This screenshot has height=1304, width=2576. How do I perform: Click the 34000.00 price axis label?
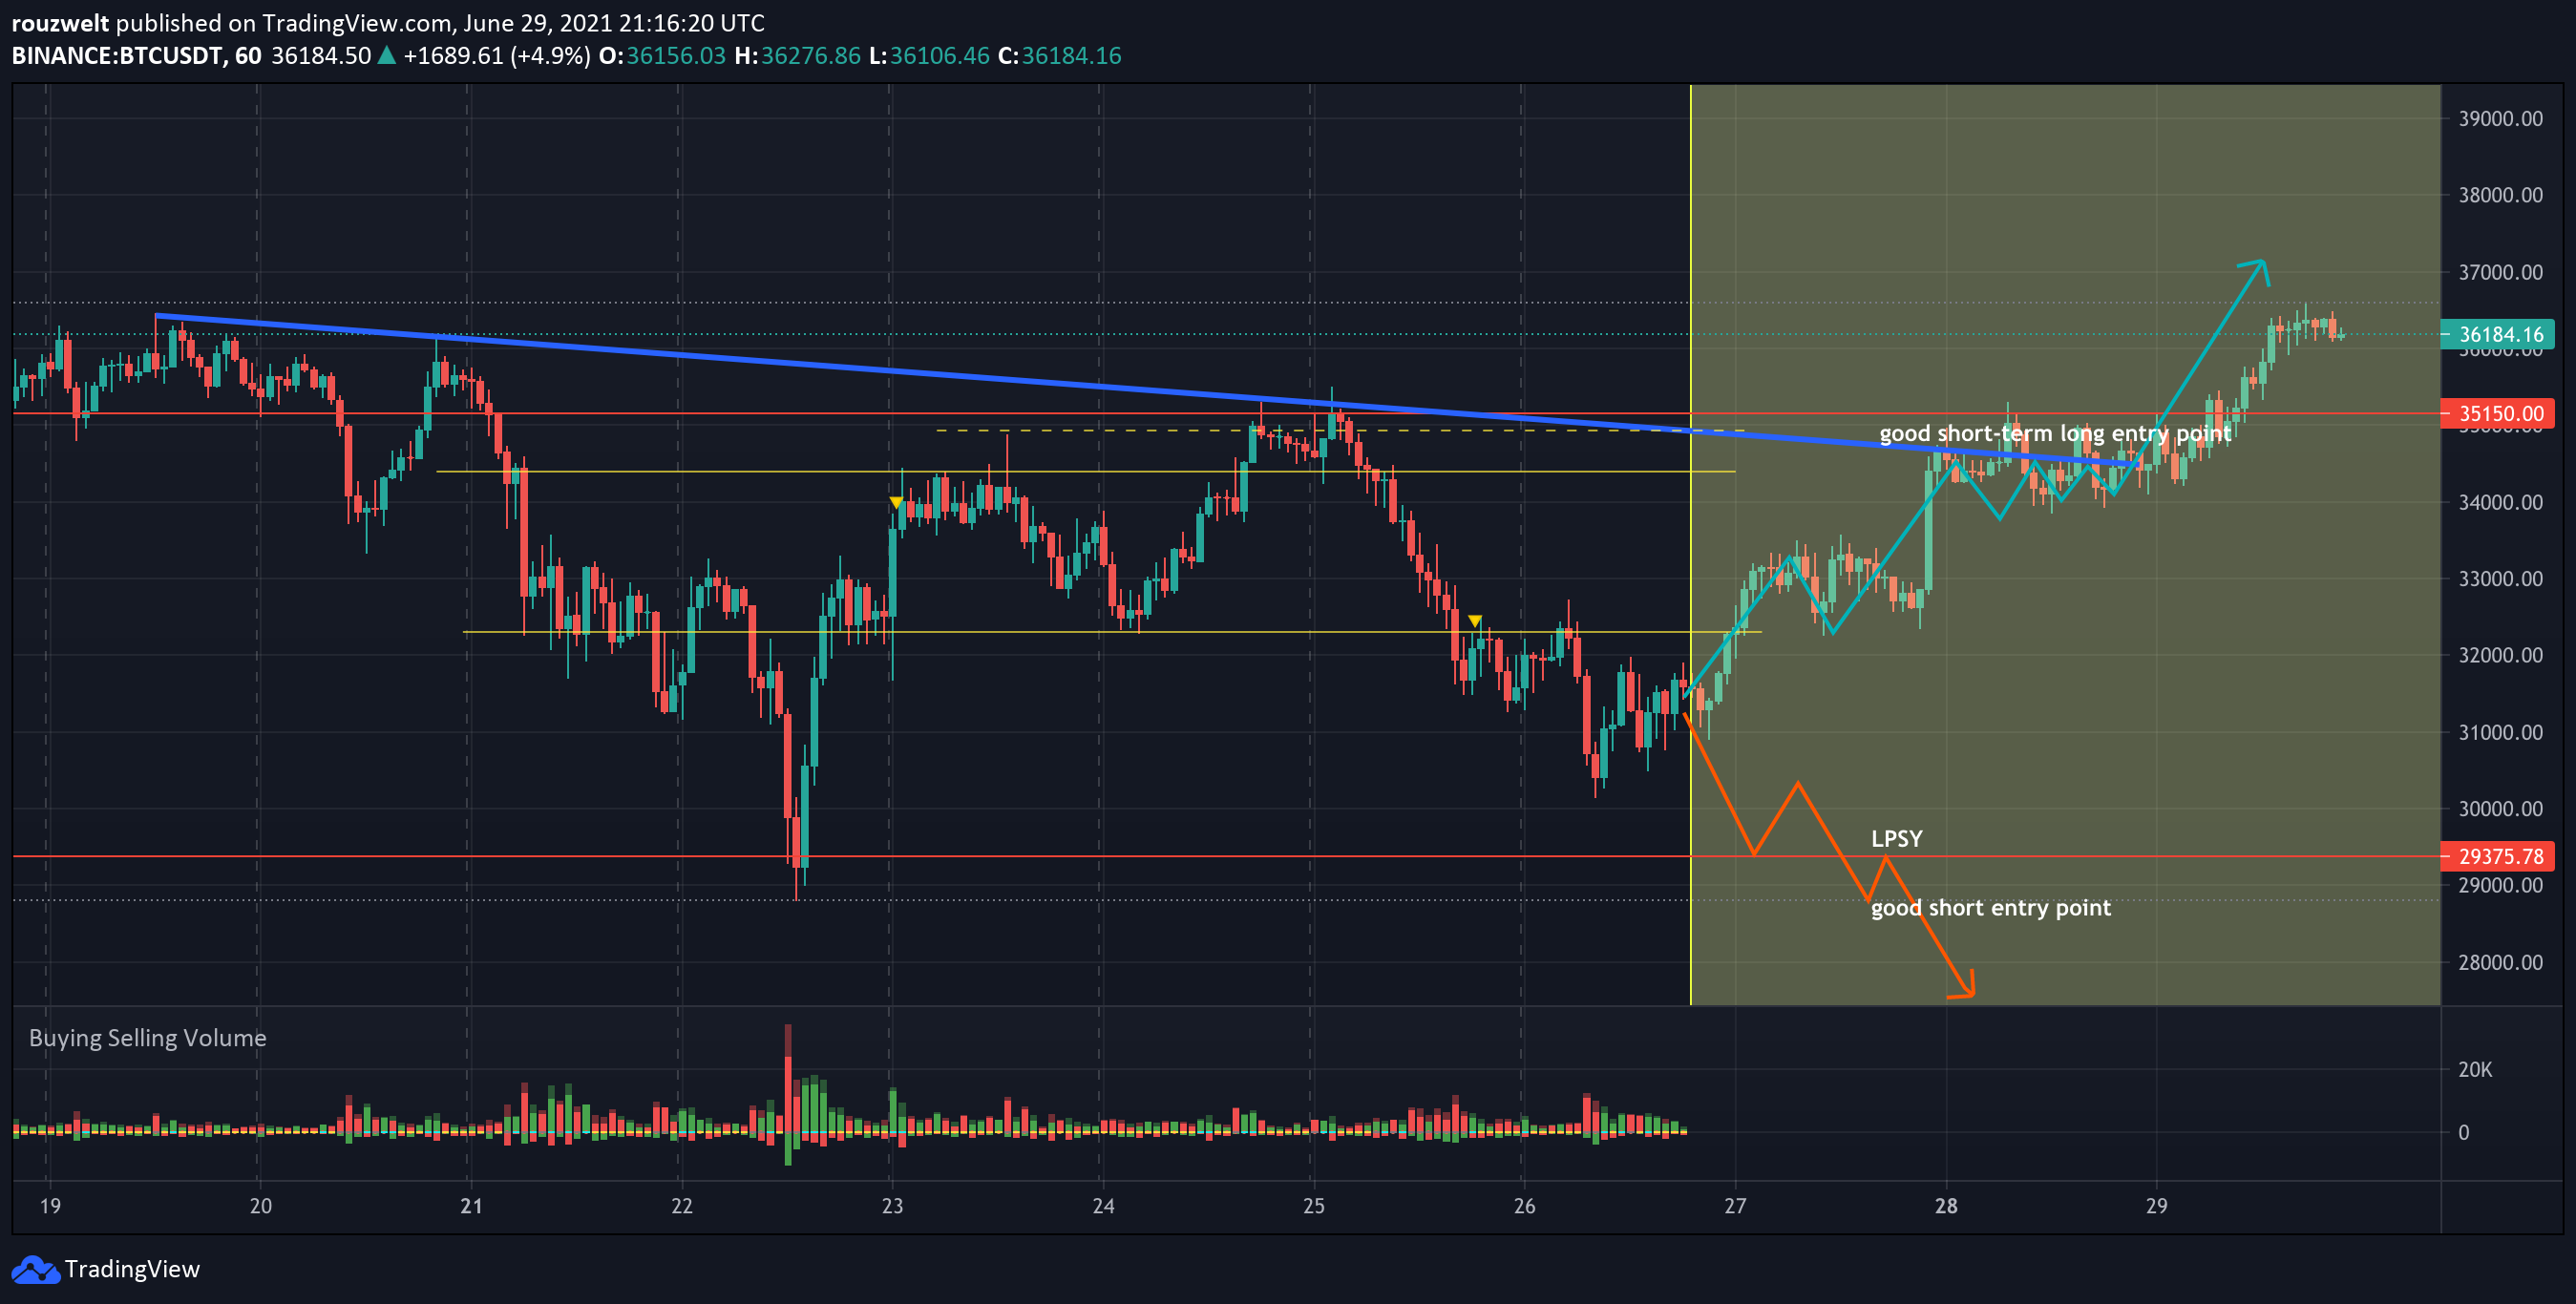2501,502
